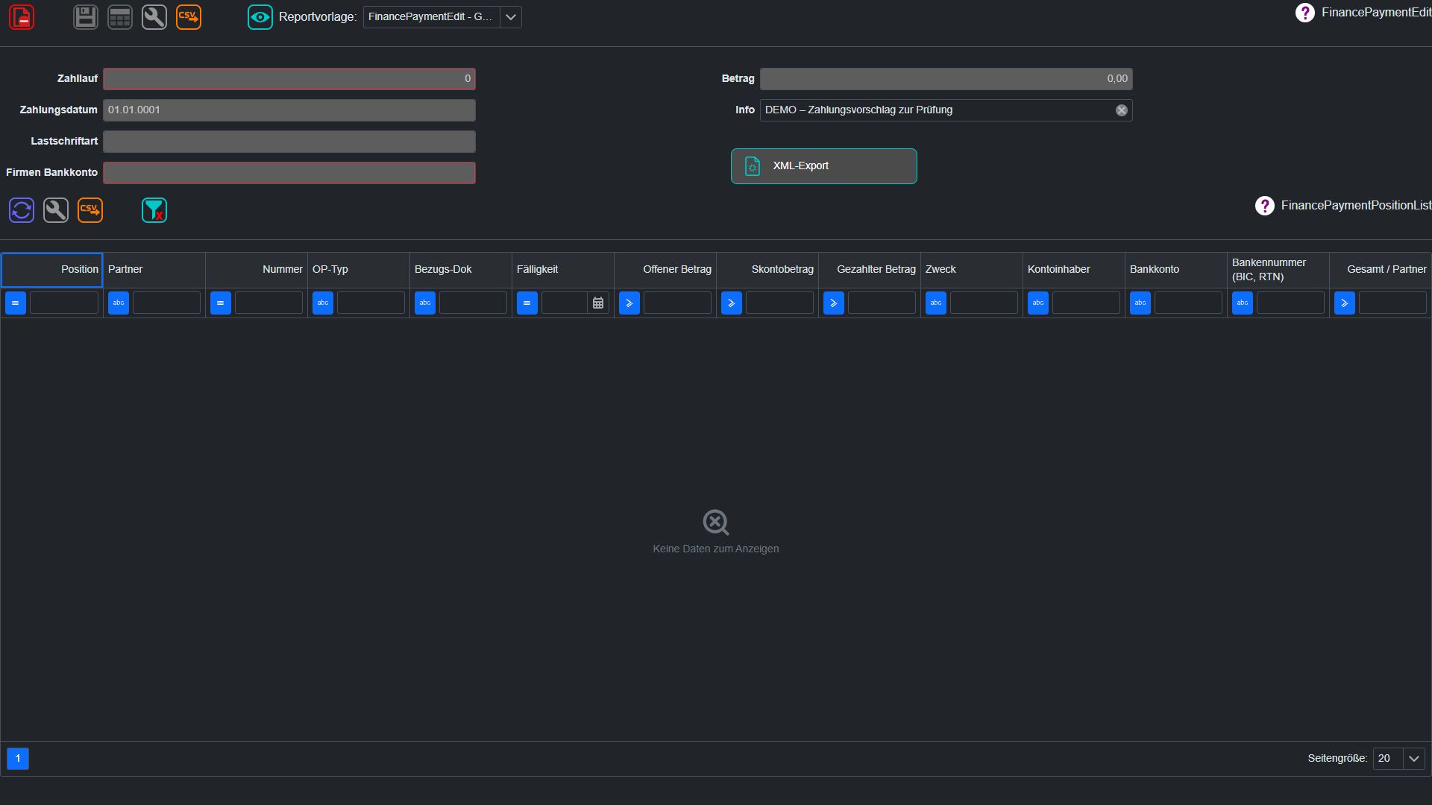Export CSV from top toolbar
Image resolution: width=1432 pixels, height=805 pixels.
coord(189,17)
